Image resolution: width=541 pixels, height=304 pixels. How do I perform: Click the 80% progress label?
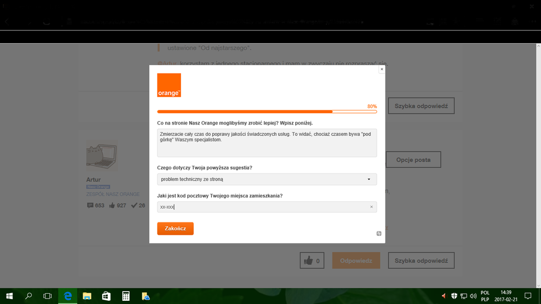[x=372, y=107]
